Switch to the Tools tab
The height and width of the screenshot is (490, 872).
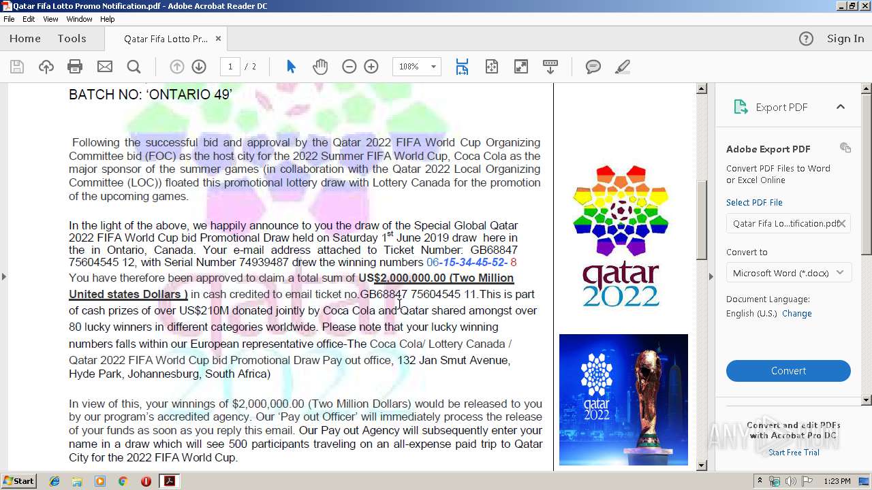(x=72, y=39)
